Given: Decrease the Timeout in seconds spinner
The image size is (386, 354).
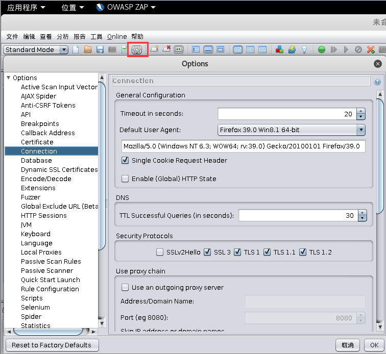Looking at the screenshot, I should 361,117.
